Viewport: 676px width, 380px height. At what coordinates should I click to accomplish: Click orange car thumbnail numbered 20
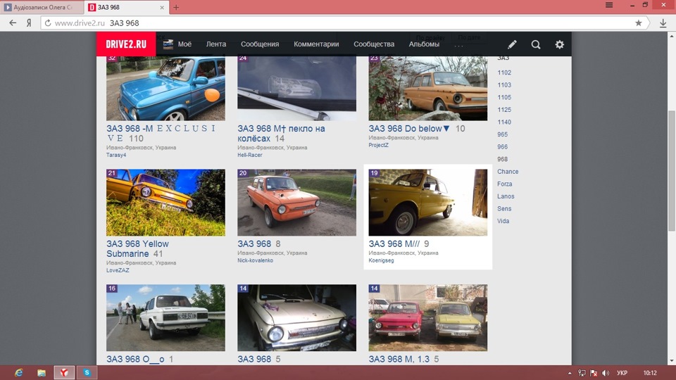click(x=296, y=203)
